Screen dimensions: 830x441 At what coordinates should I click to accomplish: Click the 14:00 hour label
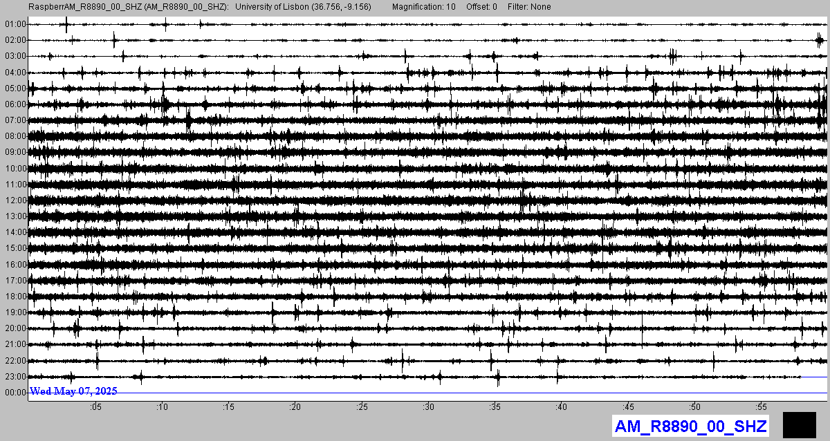point(15,232)
